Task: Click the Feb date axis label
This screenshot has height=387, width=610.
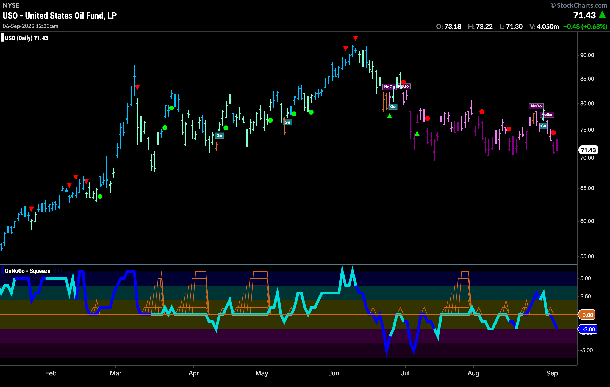Action: pos(51,373)
